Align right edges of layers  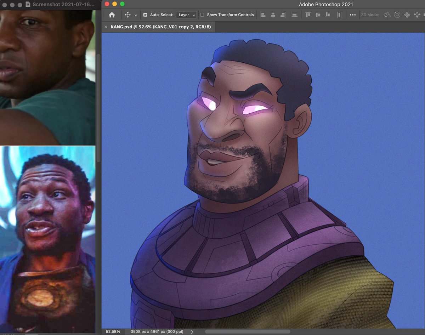coord(283,15)
